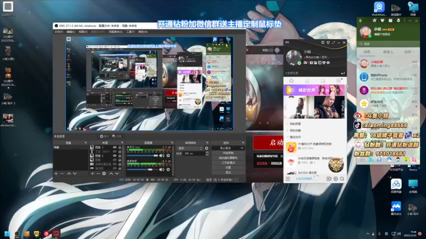Move source down in OBS Sources panel

pos(117,174)
